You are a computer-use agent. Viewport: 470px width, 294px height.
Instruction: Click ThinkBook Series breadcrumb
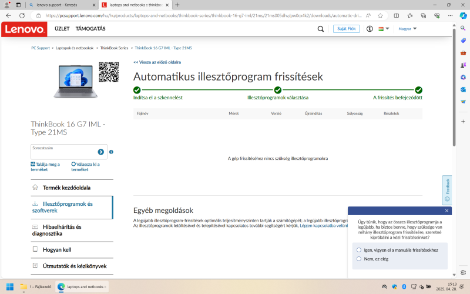(114, 48)
